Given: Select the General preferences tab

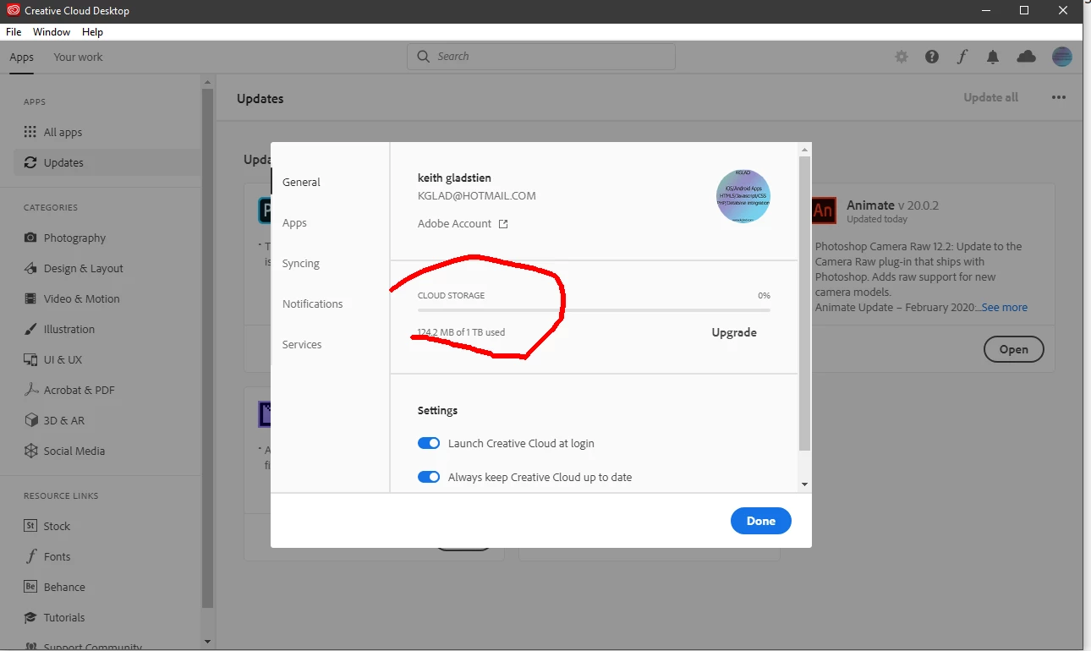Looking at the screenshot, I should pyautogui.click(x=301, y=182).
